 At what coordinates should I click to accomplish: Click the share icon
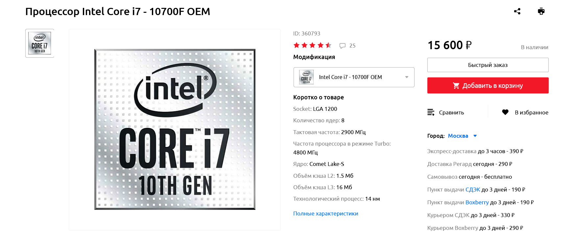point(517,11)
